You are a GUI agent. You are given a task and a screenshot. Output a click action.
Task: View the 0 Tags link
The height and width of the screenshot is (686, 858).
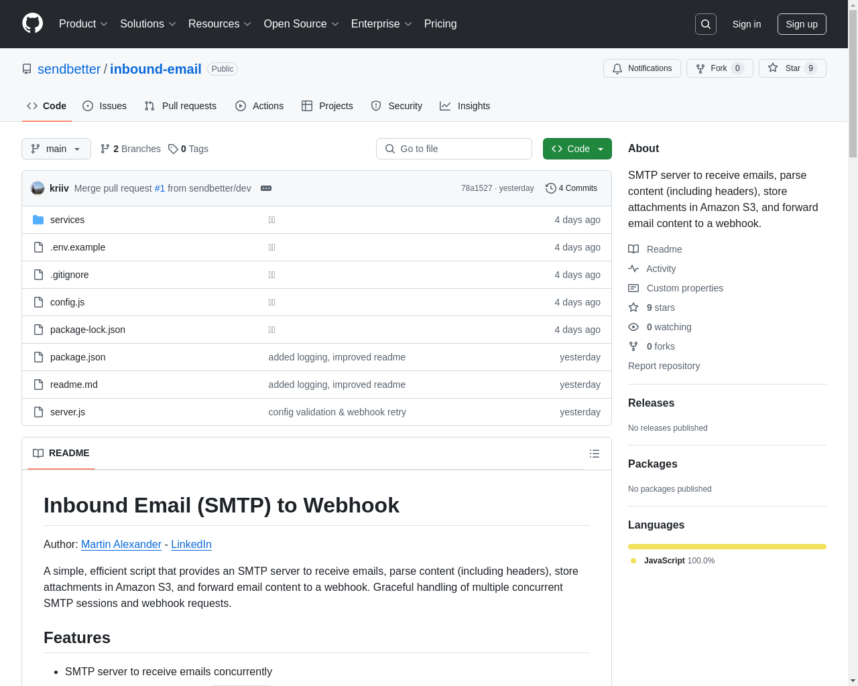[188, 149]
